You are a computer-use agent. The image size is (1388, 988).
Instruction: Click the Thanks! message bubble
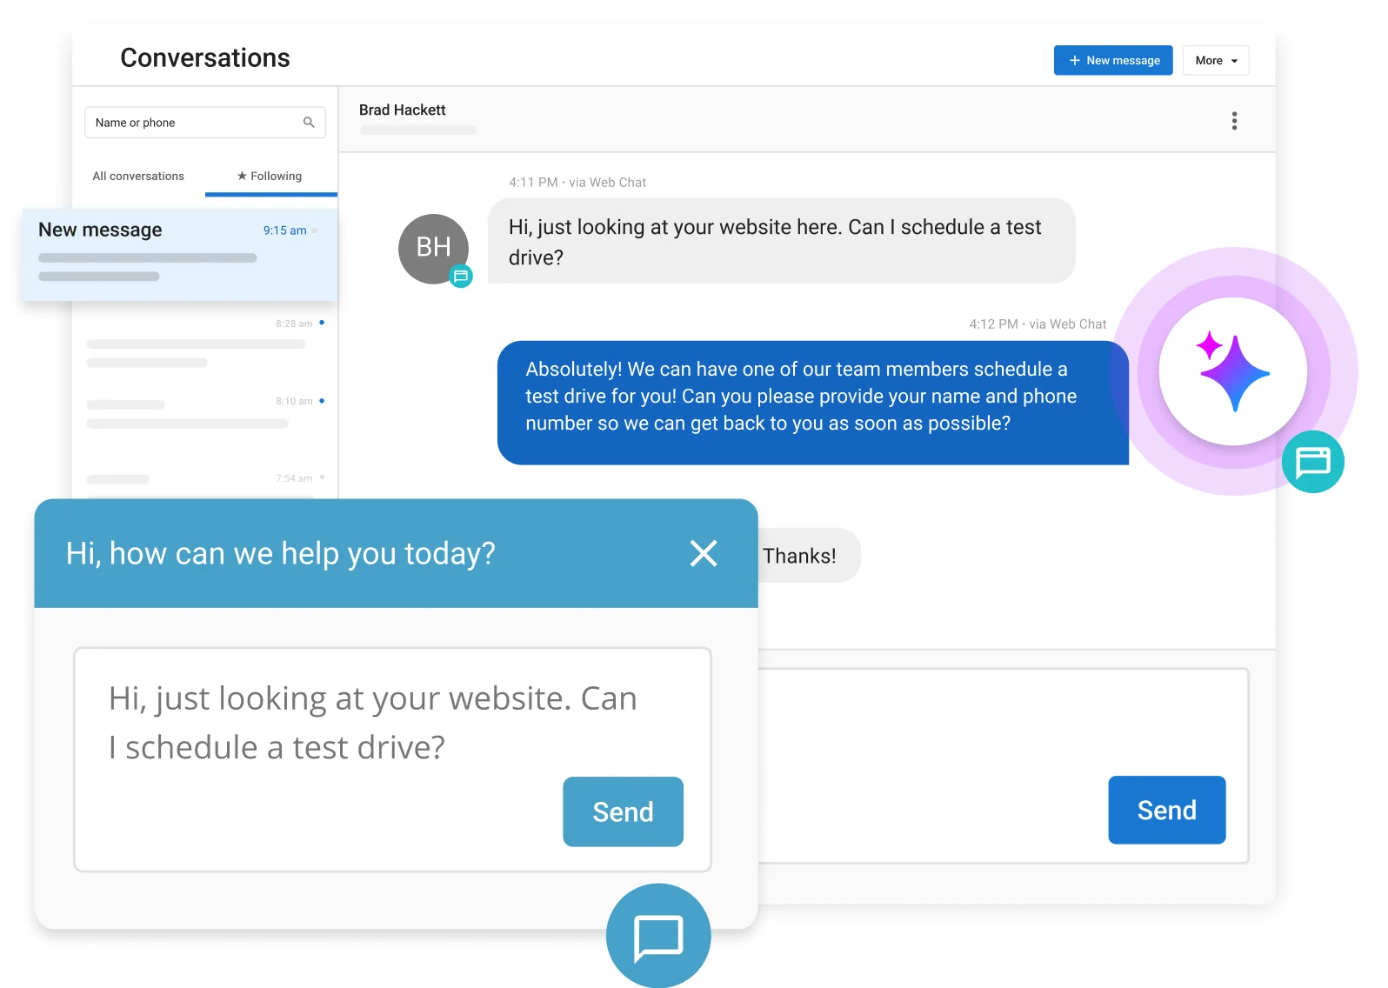(x=810, y=555)
